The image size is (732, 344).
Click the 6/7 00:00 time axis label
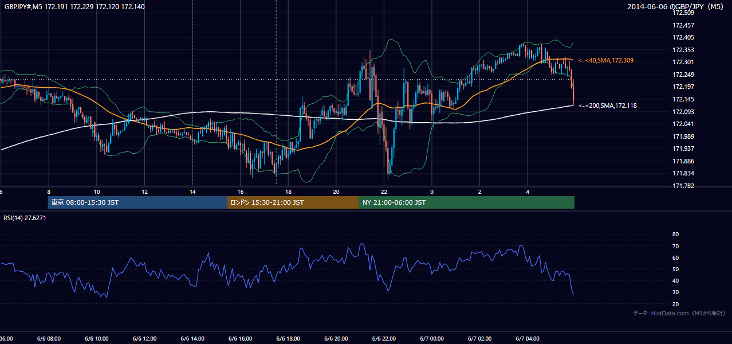click(x=432, y=338)
